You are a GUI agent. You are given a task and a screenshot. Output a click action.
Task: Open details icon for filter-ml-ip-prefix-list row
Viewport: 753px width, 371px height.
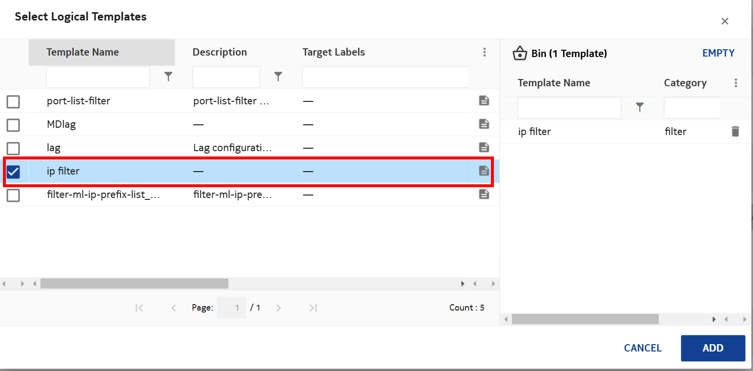[484, 194]
